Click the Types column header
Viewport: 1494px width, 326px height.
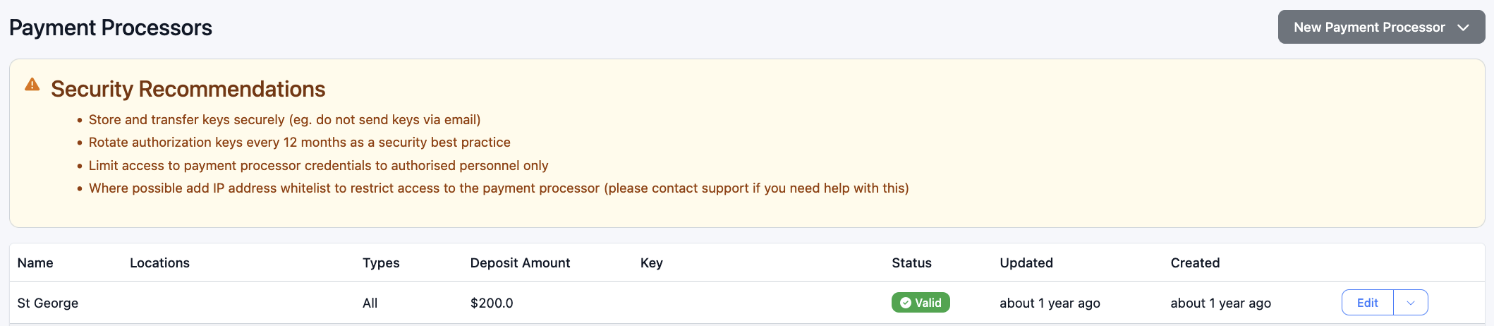pyautogui.click(x=381, y=263)
